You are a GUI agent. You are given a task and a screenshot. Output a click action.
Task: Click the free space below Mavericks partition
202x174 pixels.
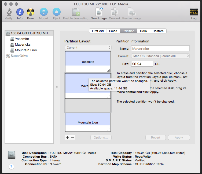[x=88, y=105]
